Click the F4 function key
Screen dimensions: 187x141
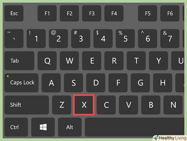coord(114,13)
